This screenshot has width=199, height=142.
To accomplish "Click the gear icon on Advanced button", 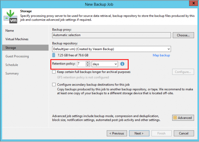I will tap(175, 118).
